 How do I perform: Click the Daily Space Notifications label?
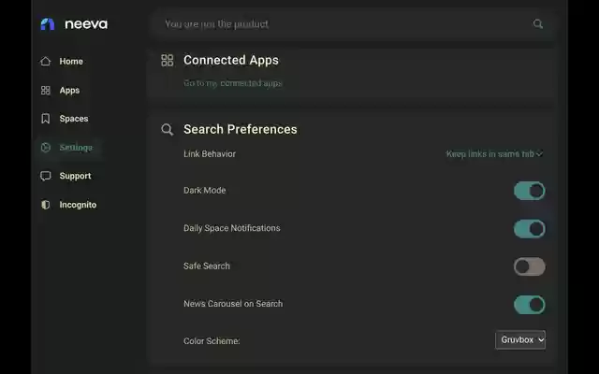232,228
